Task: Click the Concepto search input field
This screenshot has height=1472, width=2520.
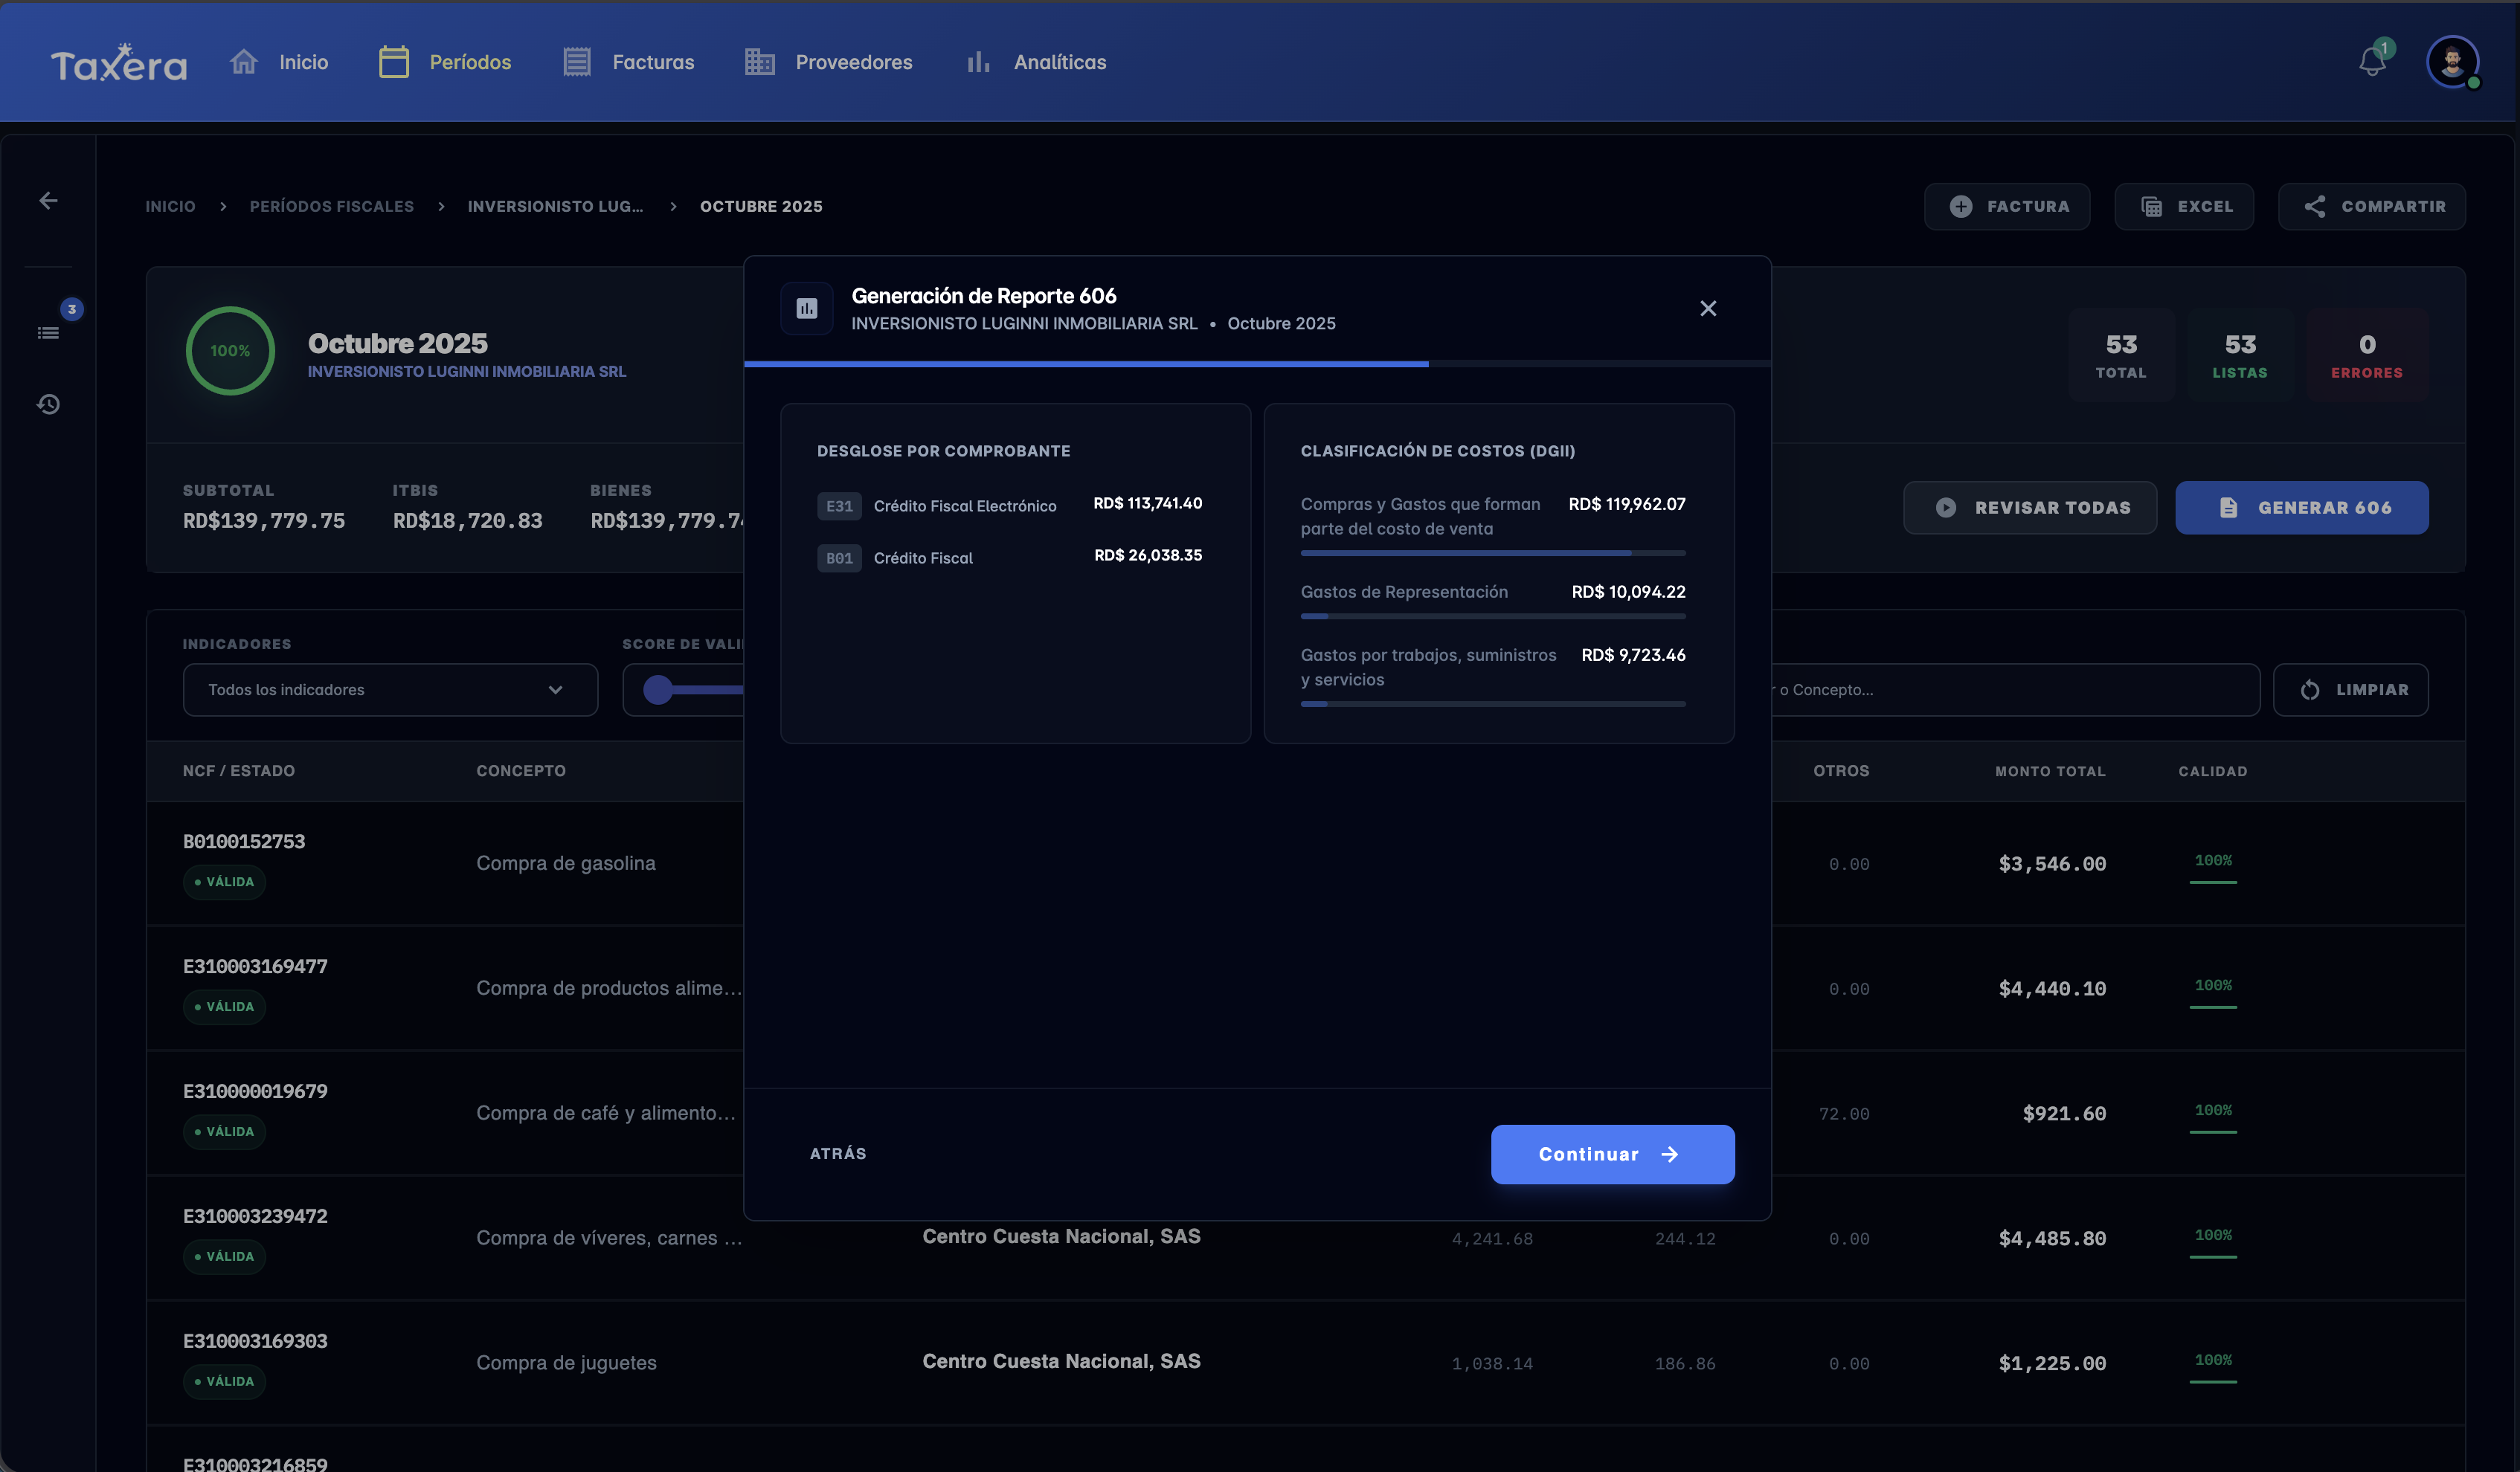Action: (x=2015, y=689)
